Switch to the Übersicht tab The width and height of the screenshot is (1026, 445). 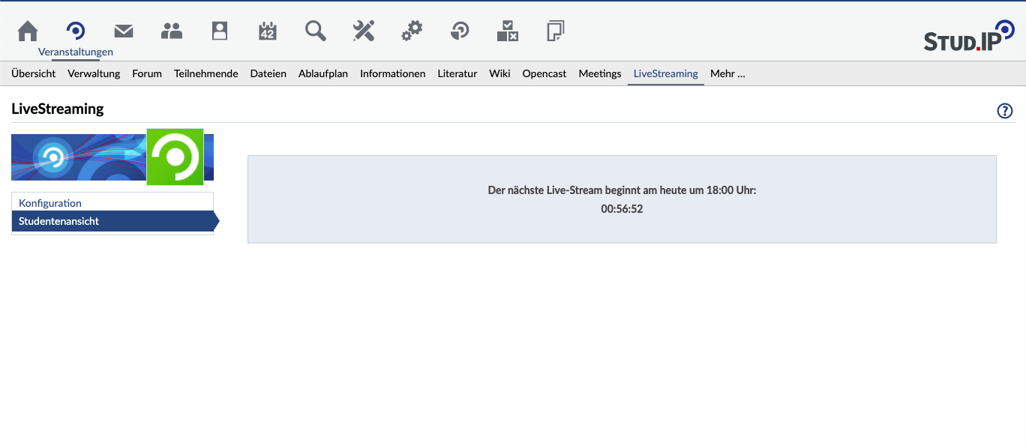coord(34,73)
